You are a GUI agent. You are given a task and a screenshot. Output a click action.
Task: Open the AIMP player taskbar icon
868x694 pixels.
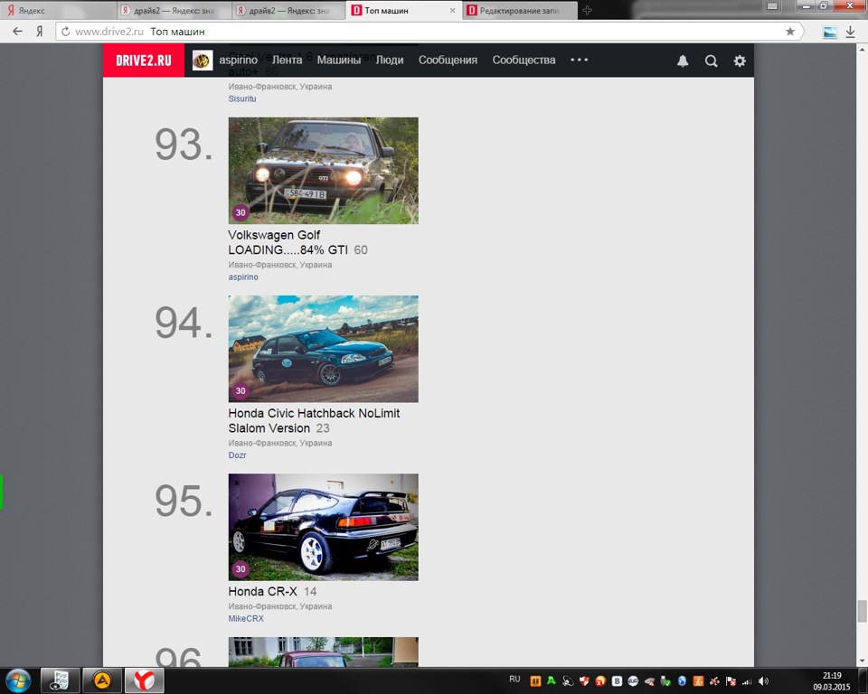(102, 680)
